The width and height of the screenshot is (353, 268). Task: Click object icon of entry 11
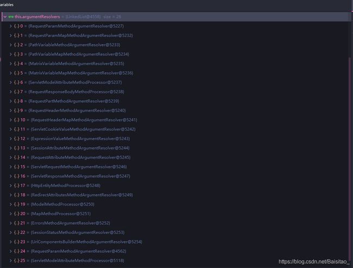point(17,129)
